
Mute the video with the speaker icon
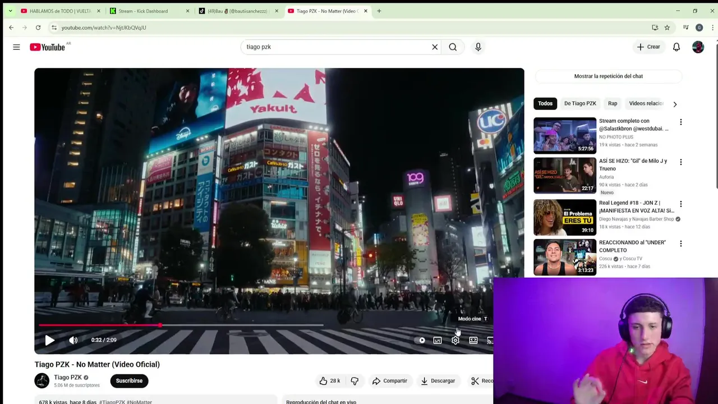click(x=73, y=340)
